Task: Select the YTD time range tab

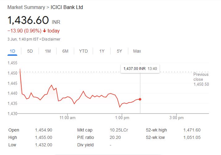Action: point(83,51)
